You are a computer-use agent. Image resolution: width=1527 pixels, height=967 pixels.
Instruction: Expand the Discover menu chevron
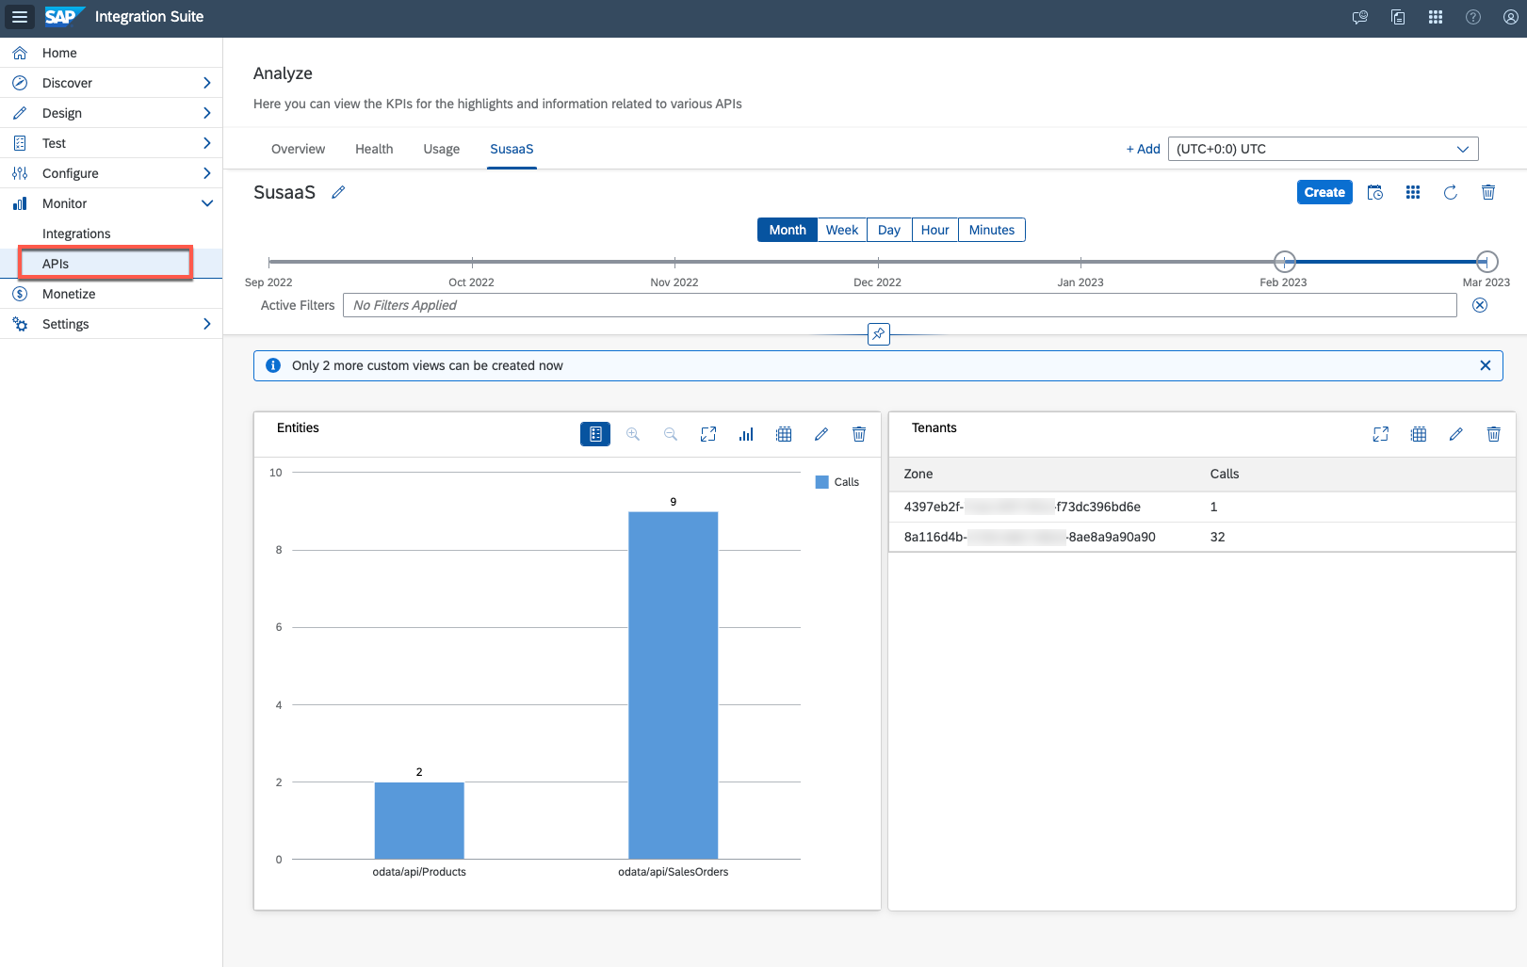coord(207,83)
